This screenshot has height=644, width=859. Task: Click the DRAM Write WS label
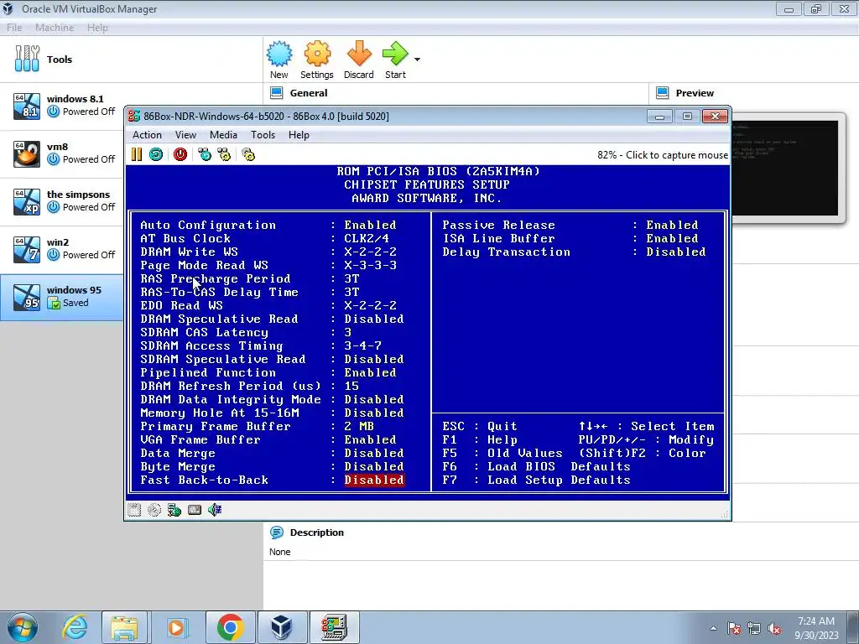(189, 252)
